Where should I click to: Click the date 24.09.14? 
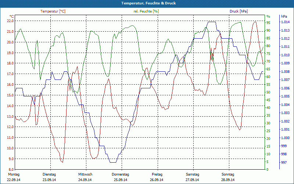pos(85,180)
